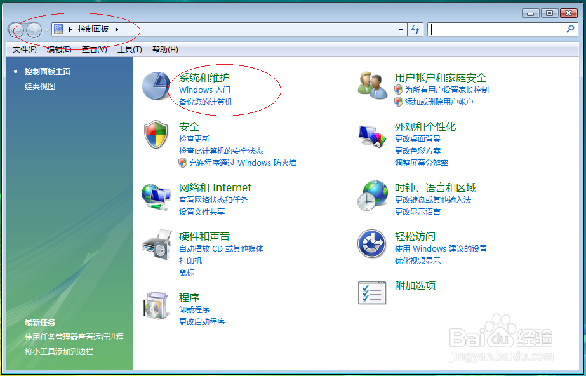This screenshot has width=586, height=376.
Task: Click 更改启动程序 link
Action: 202,322
